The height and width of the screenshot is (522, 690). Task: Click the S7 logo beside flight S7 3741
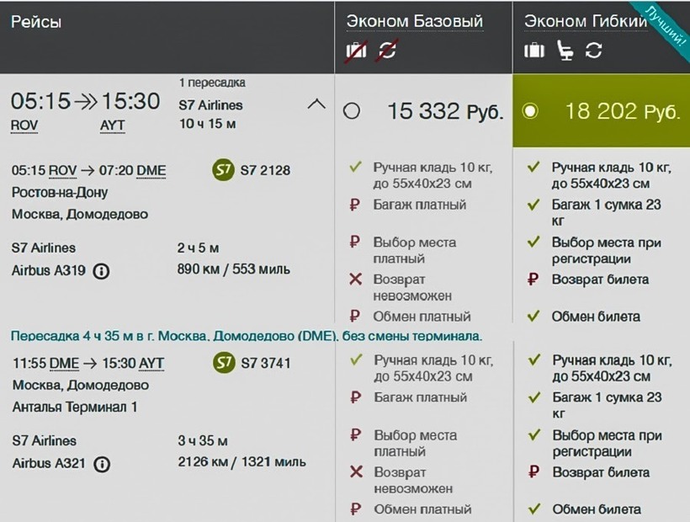223,363
